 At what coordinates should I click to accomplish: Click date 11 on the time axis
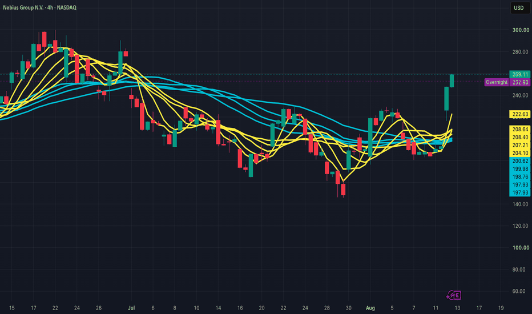436,308
